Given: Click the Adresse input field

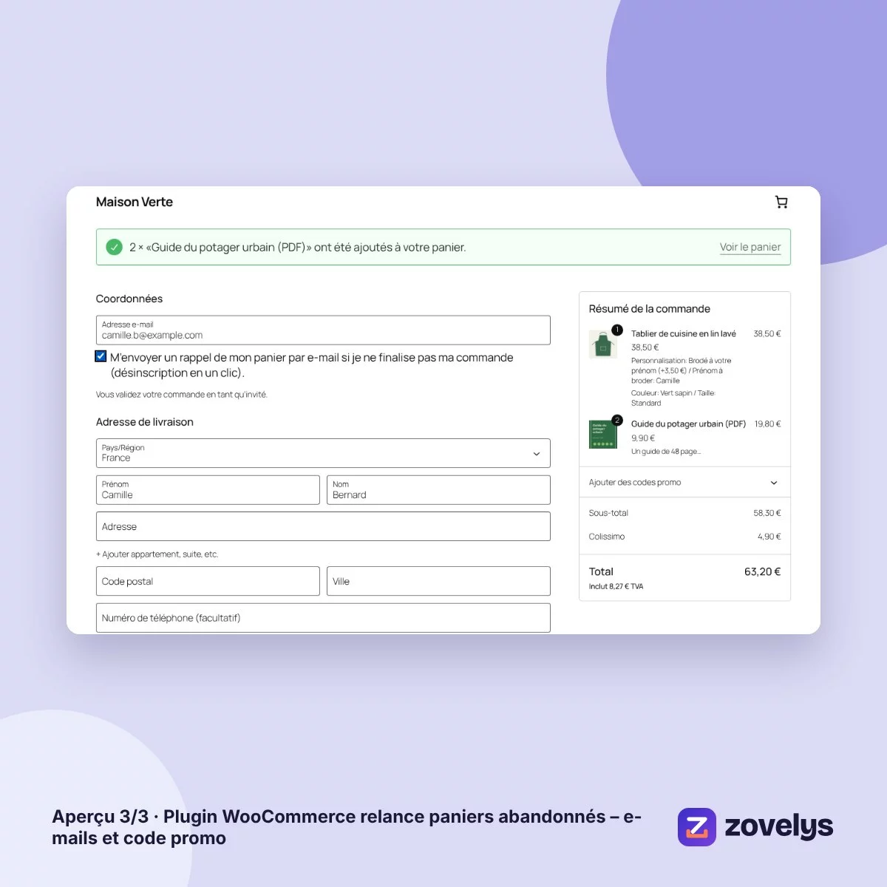Looking at the screenshot, I should pos(323,526).
